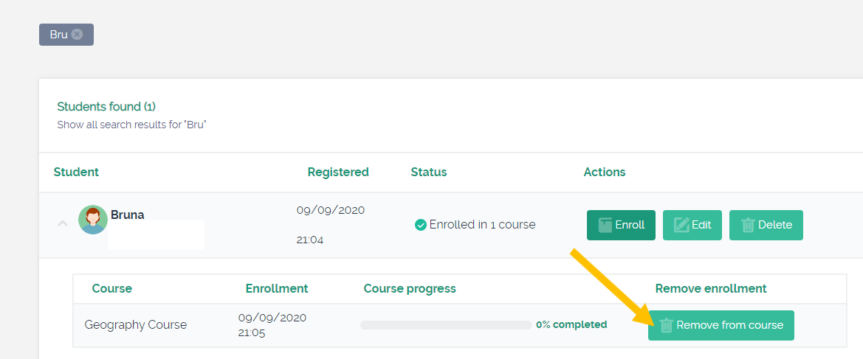The image size is (863, 359).
Task: Click the Student column header
Action: coord(76,172)
